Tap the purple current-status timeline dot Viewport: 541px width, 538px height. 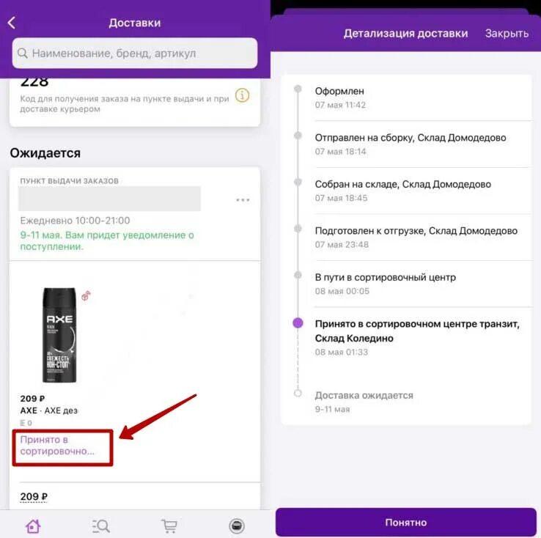point(298,323)
